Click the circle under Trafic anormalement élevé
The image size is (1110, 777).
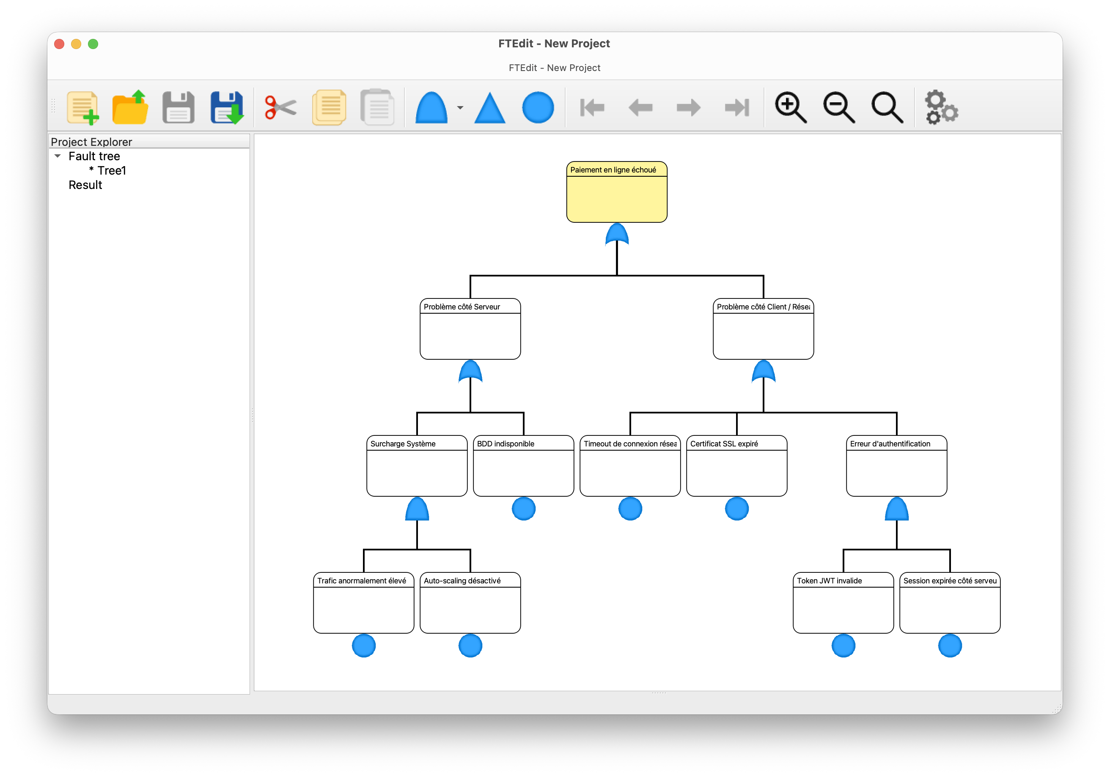pyautogui.click(x=363, y=646)
